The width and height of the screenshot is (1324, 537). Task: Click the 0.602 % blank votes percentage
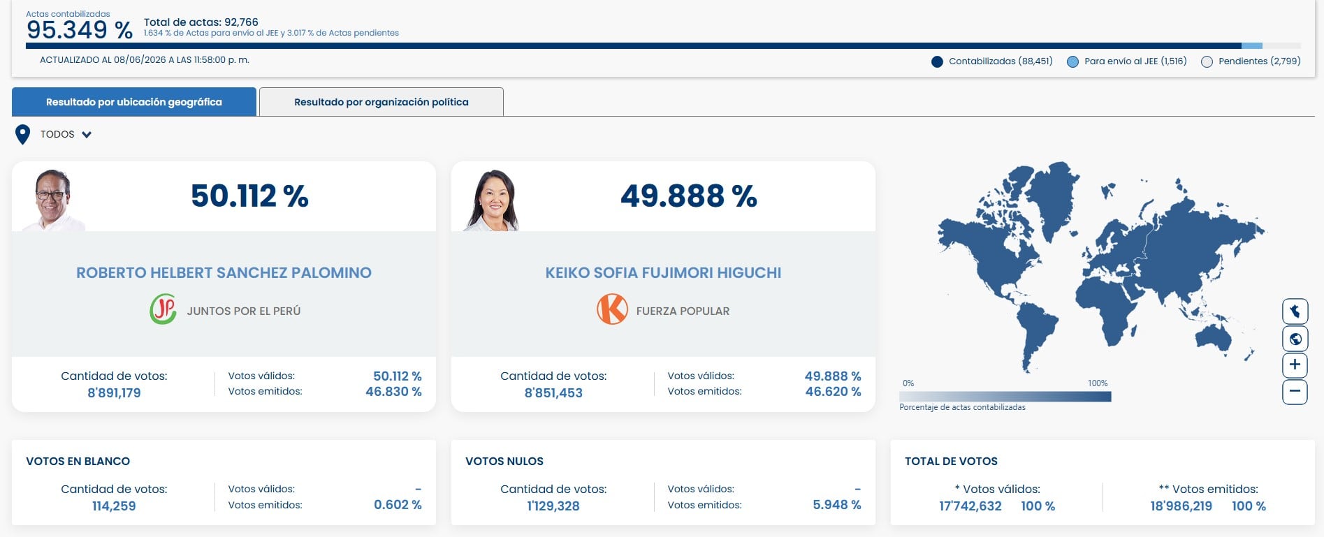coord(398,505)
